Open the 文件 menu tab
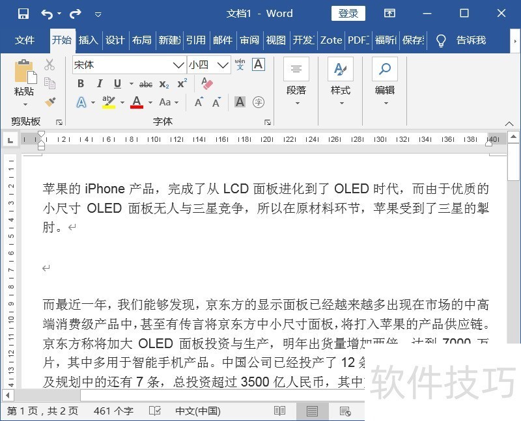 [x=25, y=40]
